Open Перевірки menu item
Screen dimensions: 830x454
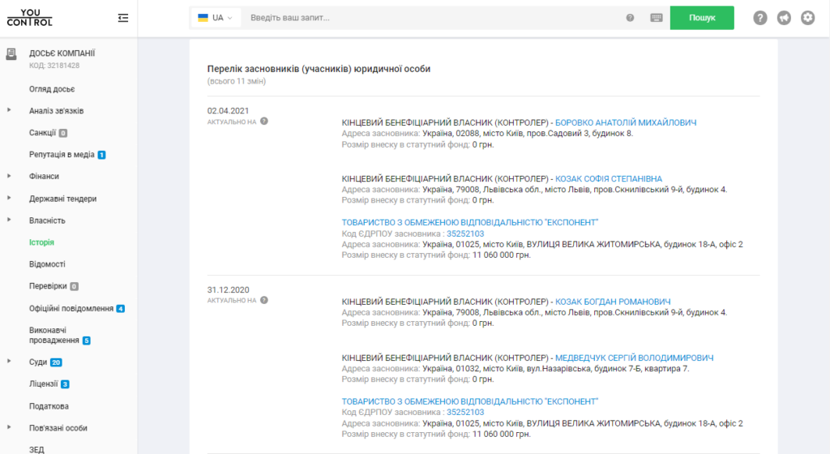click(x=48, y=285)
